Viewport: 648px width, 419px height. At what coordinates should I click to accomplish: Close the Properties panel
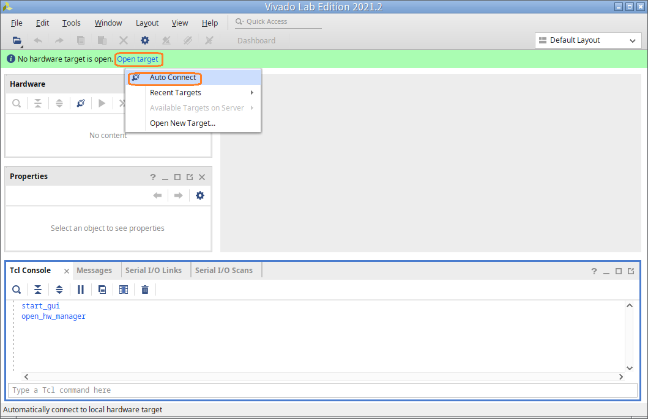point(202,177)
